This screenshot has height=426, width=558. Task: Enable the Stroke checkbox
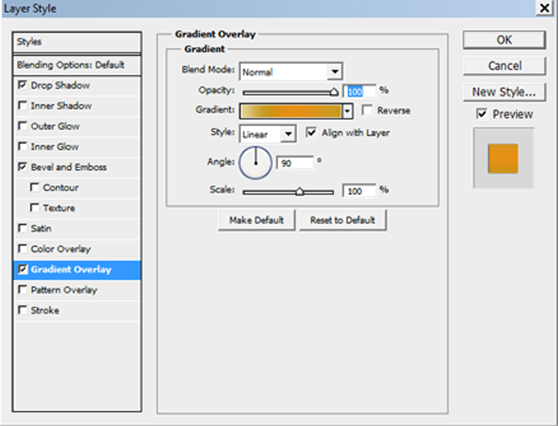tap(22, 310)
